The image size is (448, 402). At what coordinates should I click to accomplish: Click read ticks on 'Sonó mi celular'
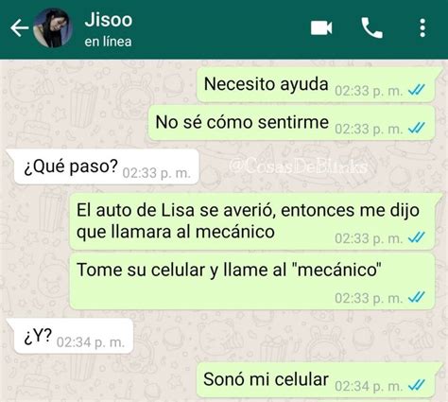tap(417, 385)
